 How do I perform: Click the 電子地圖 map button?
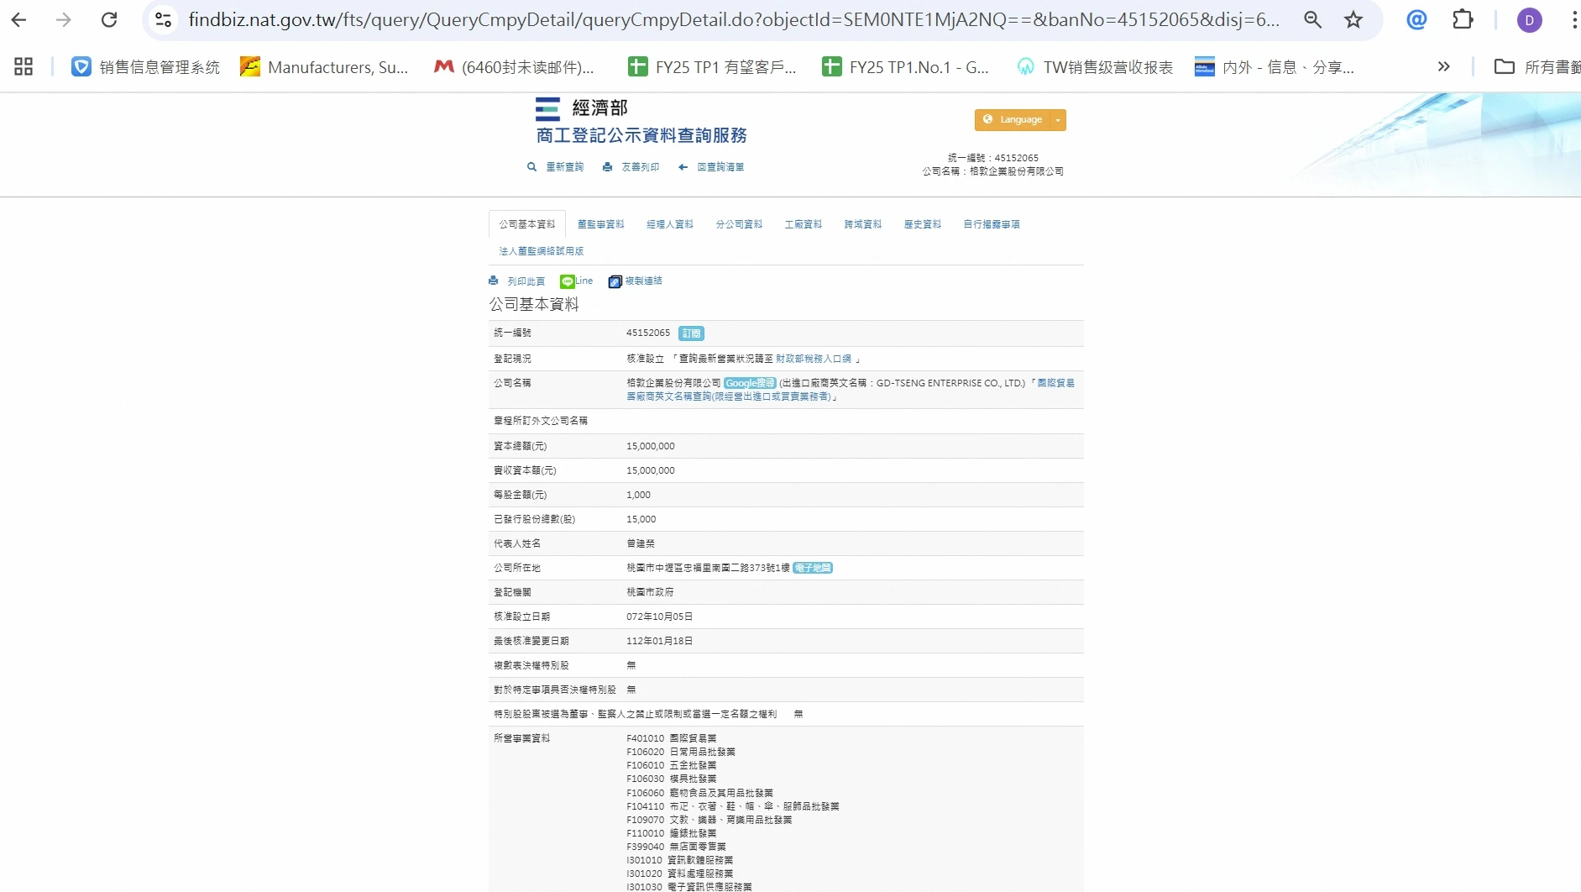click(x=813, y=569)
